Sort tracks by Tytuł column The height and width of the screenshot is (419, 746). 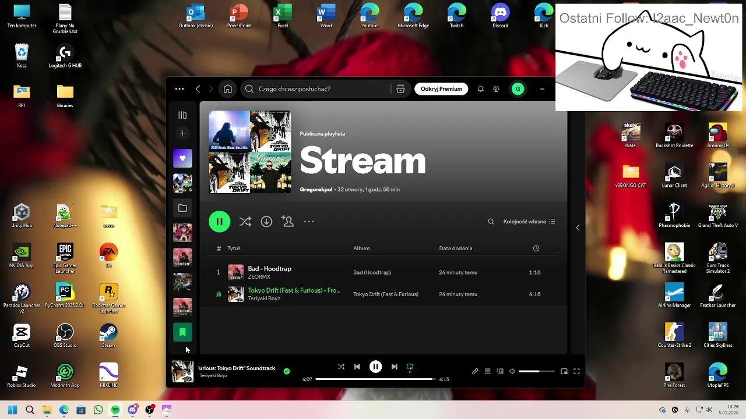(234, 248)
